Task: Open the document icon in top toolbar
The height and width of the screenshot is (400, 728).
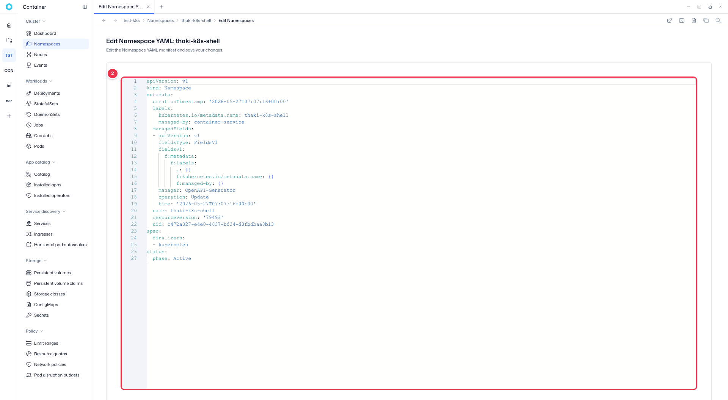Action: (x=694, y=20)
